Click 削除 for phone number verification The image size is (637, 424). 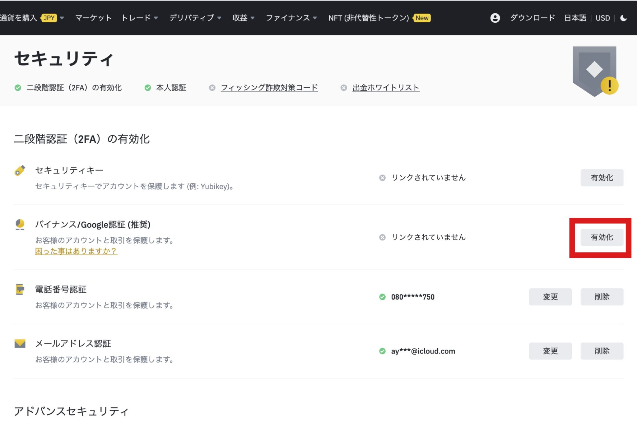pos(602,297)
